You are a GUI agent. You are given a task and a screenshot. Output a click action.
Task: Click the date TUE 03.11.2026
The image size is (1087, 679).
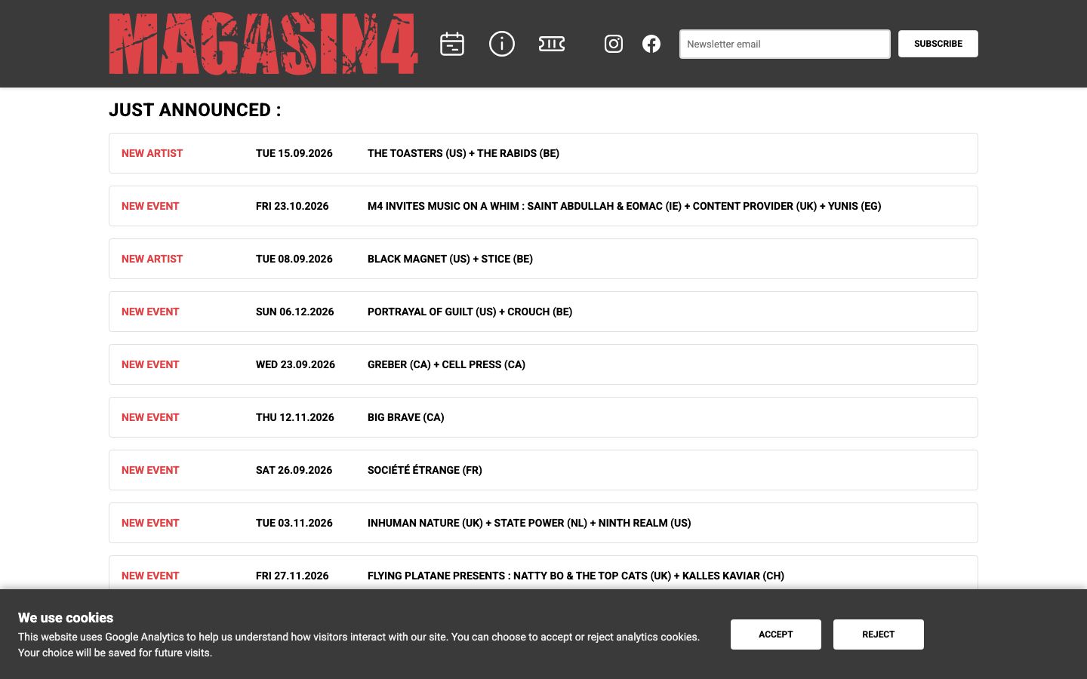pos(294,523)
